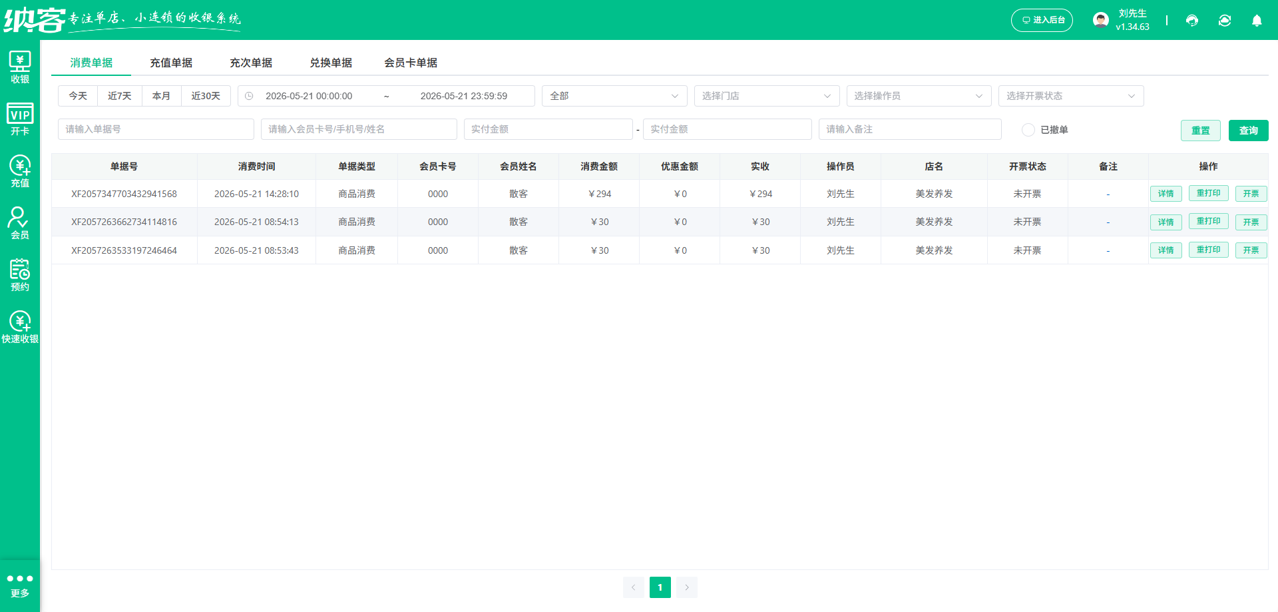Viewport: 1278px width, 612px height.
Task: Click 开票 for order ending 4114816
Action: coord(1251,222)
